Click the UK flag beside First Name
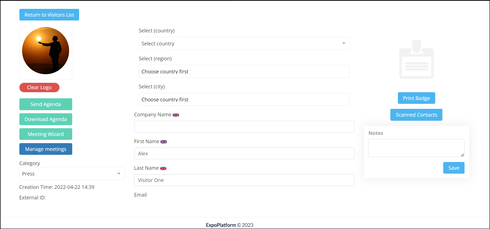 [164, 142]
